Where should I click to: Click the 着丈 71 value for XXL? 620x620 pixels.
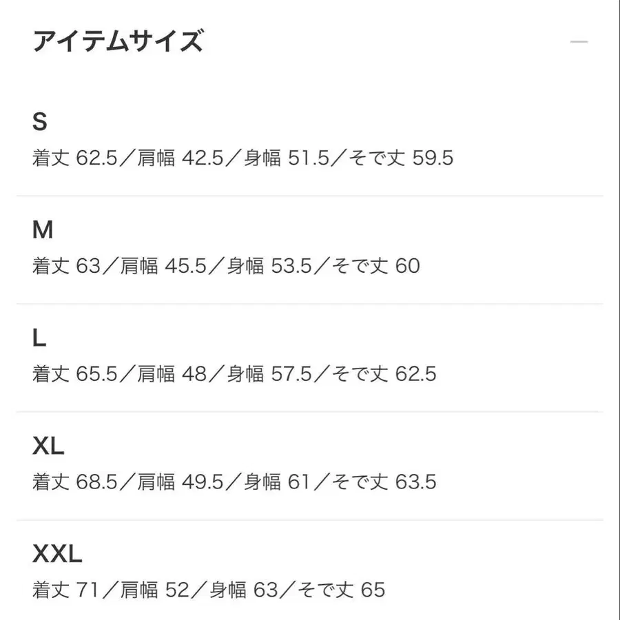click(66, 590)
